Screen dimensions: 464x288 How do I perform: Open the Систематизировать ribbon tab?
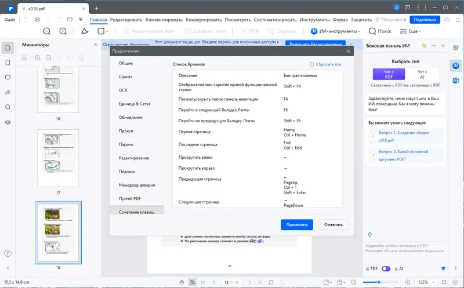click(275, 20)
